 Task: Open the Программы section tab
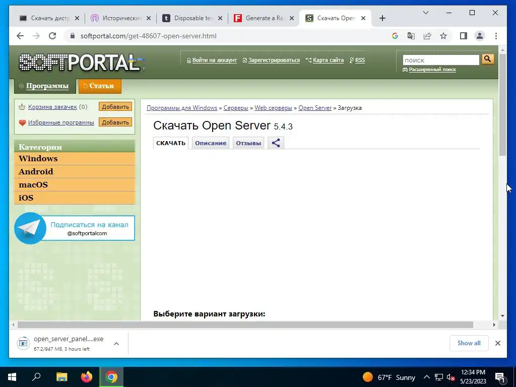click(45, 86)
